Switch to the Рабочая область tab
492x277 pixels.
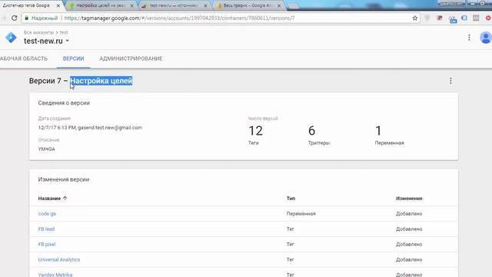coord(24,58)
